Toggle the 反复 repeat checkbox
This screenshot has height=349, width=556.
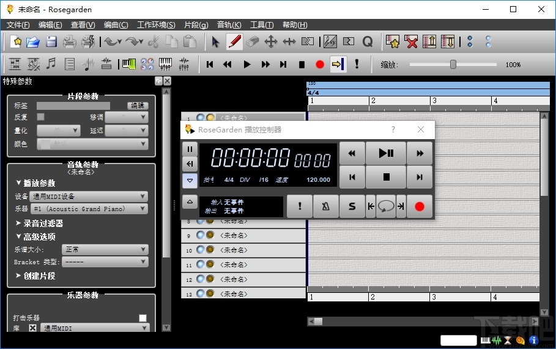click(x=41, y=117)
